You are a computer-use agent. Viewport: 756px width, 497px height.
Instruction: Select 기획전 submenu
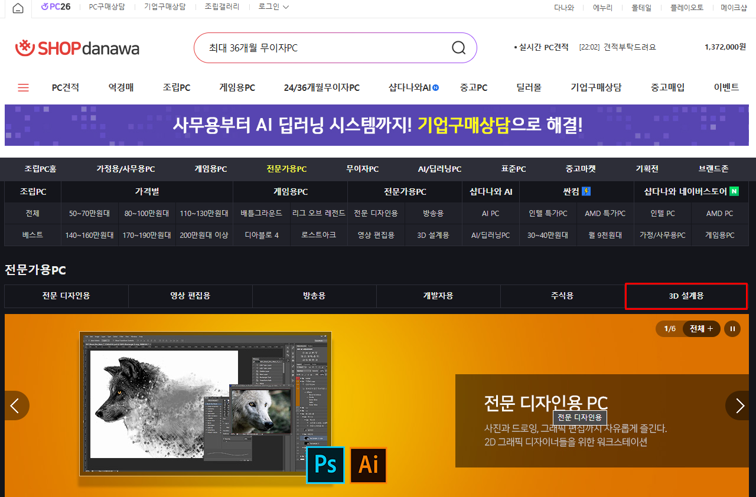coord(647,169)
